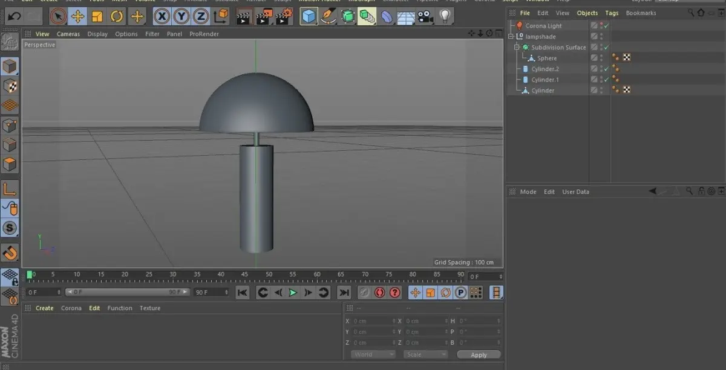Click the Apply button in coordinates
Viewport: 726px width, 370px height.
[479, 355]
